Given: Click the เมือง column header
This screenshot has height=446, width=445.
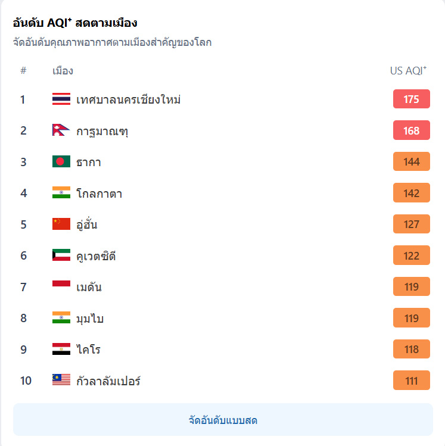Looking at the screenshot, I should pyautogui.click(x=63, y=70).
